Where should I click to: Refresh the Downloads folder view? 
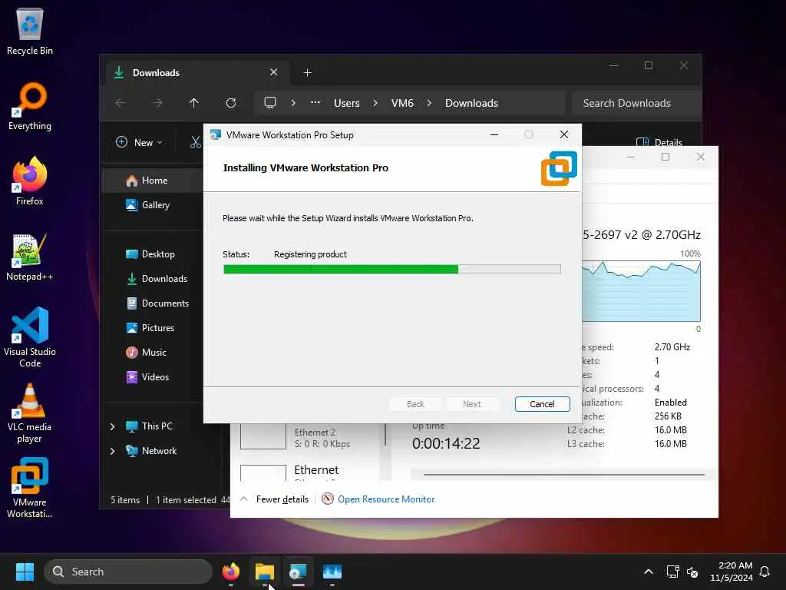[231, 103]
